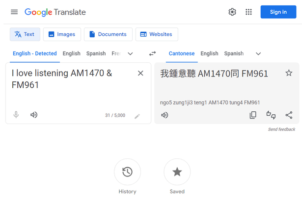Choose English as target language
The height and width of the screenshot is (201, 302).
coord(209,53)
